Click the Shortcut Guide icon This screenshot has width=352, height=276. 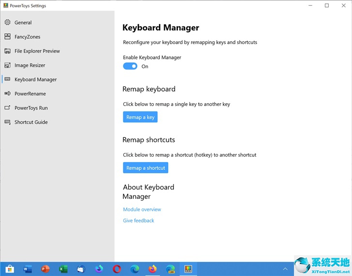pyautogui.click(x=7, y=122)
